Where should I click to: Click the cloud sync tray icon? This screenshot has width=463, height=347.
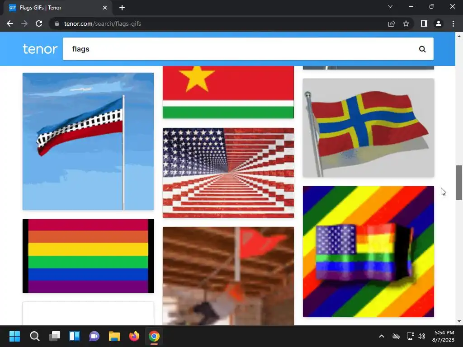(396, 336)
